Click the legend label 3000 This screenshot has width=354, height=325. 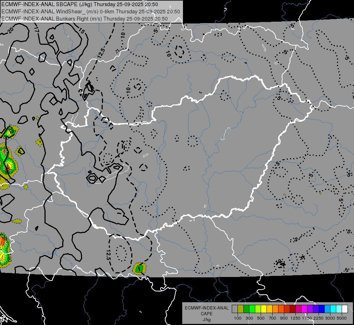(330, 318)
